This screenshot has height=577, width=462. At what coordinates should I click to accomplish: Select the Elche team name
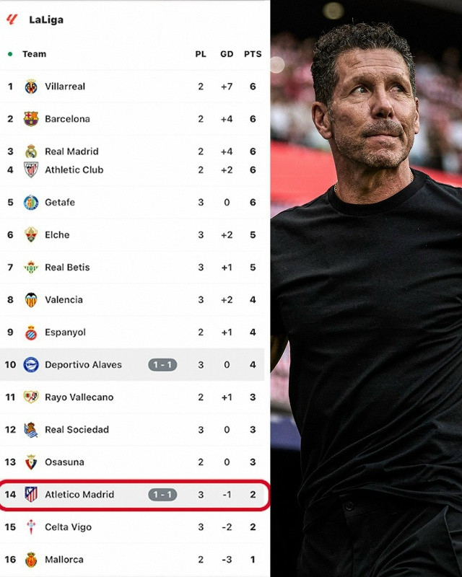[x=57, y=235]
